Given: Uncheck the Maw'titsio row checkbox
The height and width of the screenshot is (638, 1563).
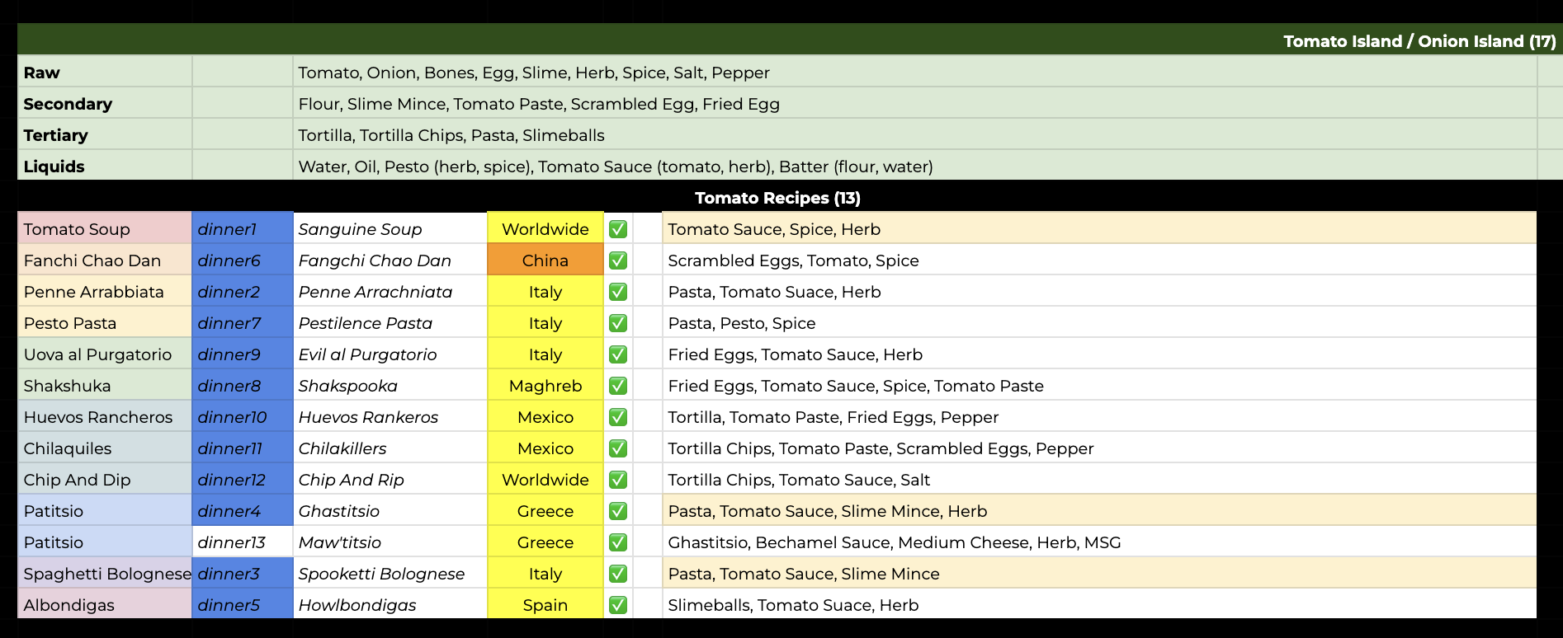Looking at the screenshot, I should pos(617,542).
